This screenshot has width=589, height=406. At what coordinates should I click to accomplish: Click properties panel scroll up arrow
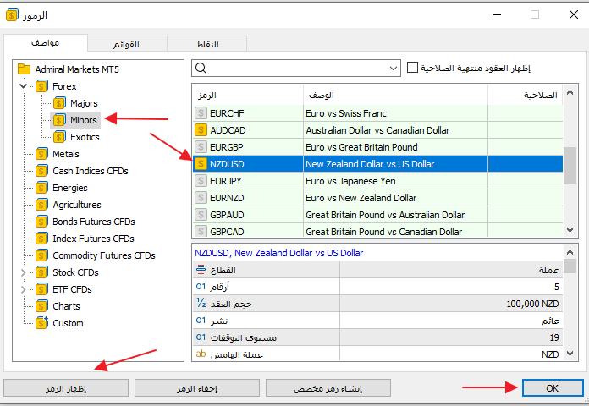click(570, 252)
